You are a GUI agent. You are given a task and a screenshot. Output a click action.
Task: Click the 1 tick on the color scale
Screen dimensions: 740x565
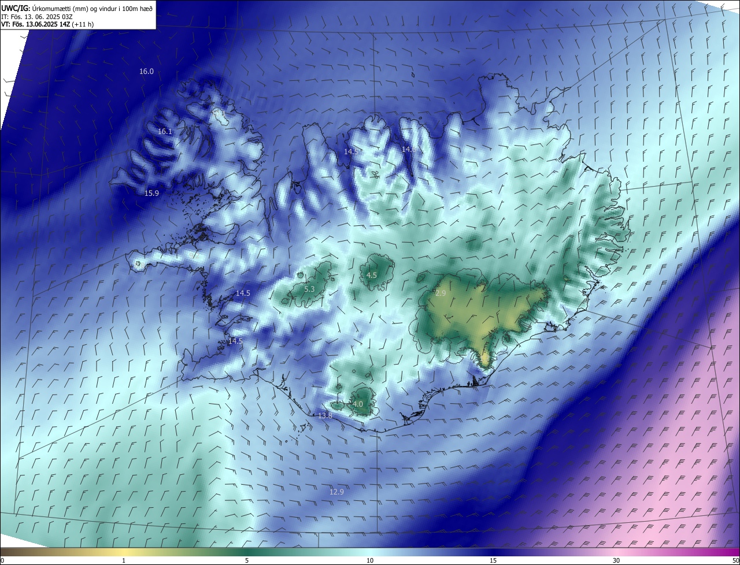click(x=124, y=560)
